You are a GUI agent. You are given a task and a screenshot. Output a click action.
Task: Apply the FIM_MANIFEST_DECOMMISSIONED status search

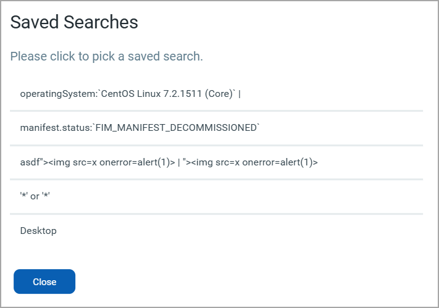tap(216, 128)
